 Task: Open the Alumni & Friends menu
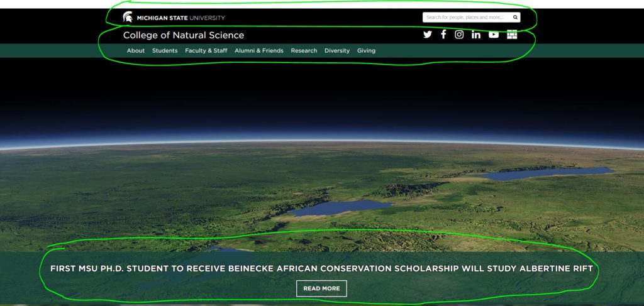(x=258, y=51)
